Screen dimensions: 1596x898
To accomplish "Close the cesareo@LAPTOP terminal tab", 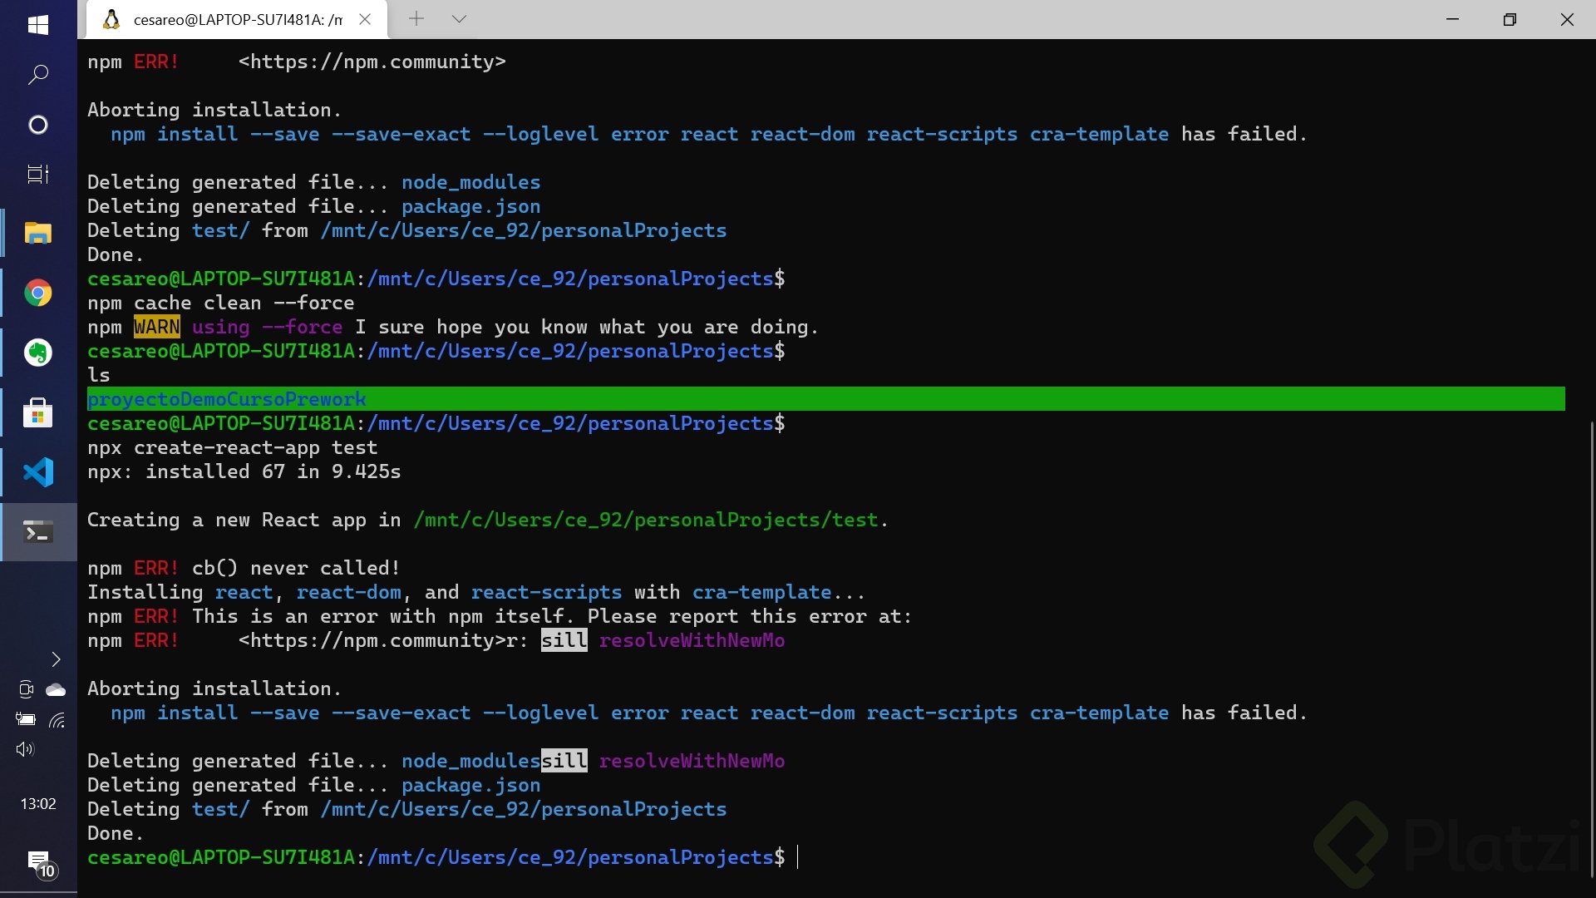I will [x=365, y=19].
